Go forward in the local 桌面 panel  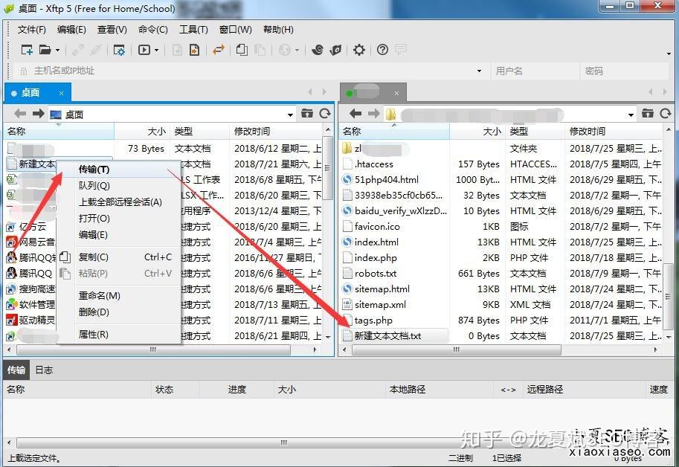point(38,114)
